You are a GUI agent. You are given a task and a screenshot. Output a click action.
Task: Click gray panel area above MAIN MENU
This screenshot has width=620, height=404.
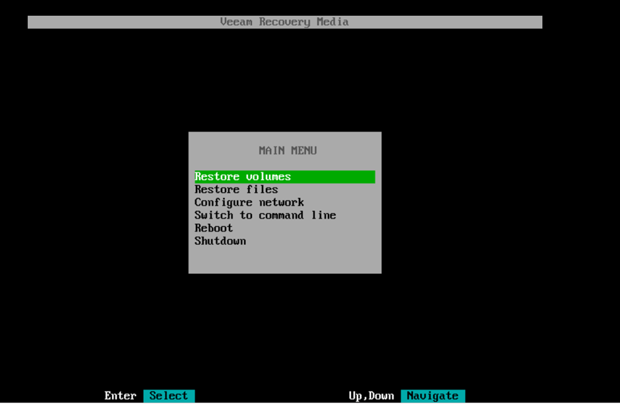pyautogui.click(x=284, y=138)
